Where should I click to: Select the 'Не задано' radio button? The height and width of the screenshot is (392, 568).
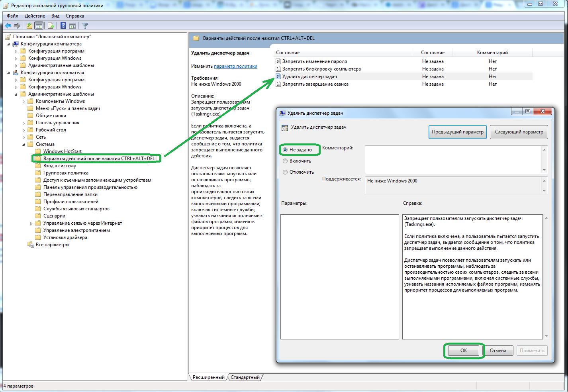coord(285,150)
